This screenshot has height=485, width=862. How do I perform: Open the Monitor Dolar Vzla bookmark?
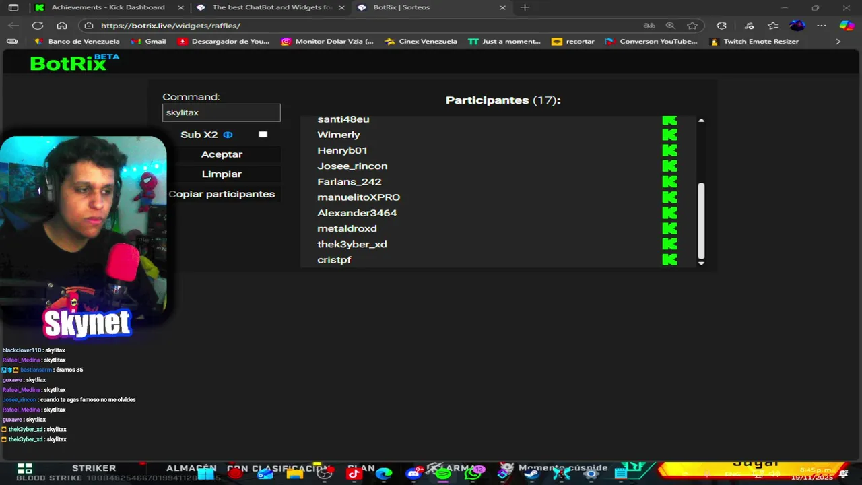click(328, 42)
